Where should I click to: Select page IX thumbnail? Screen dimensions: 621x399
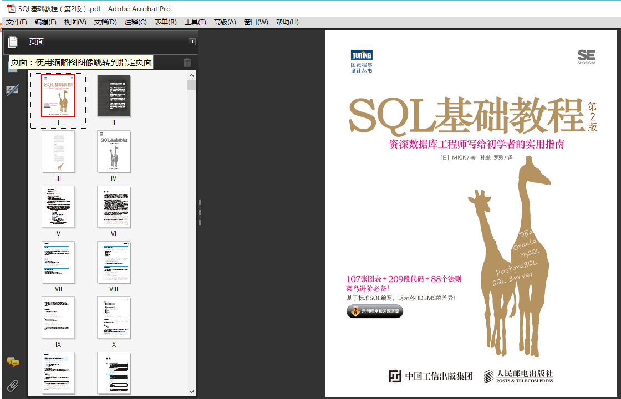pyautogui.click(x=58, y=318)
